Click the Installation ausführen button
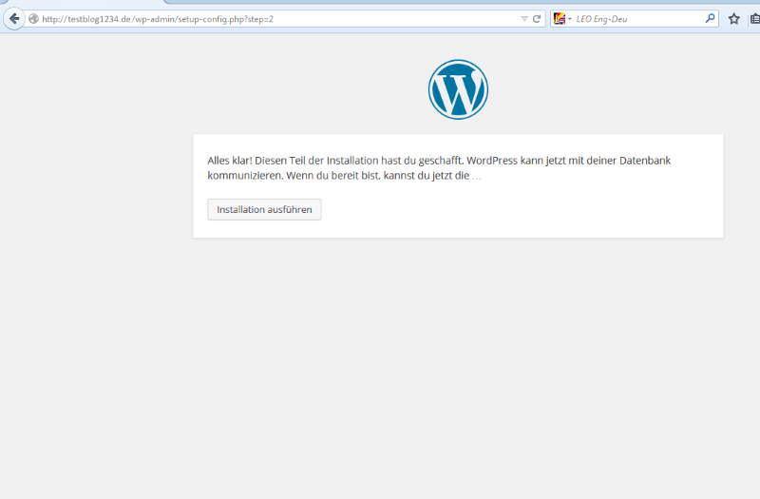 264,209
